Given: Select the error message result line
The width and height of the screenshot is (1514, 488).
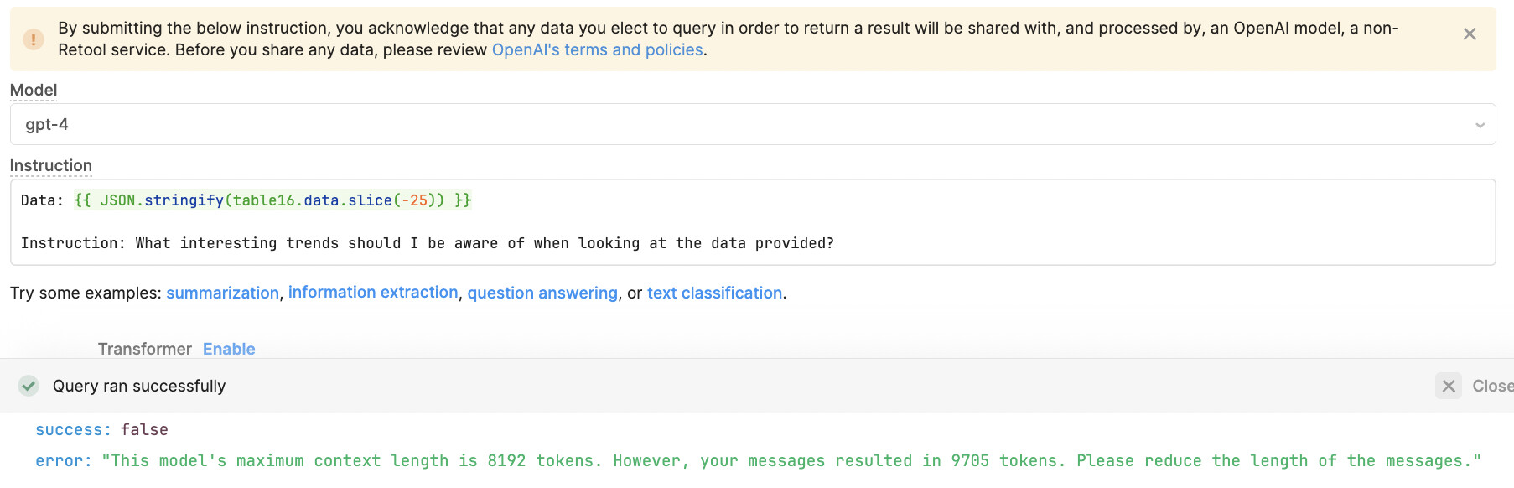Looking at the screenshot, I should [758, 461].
